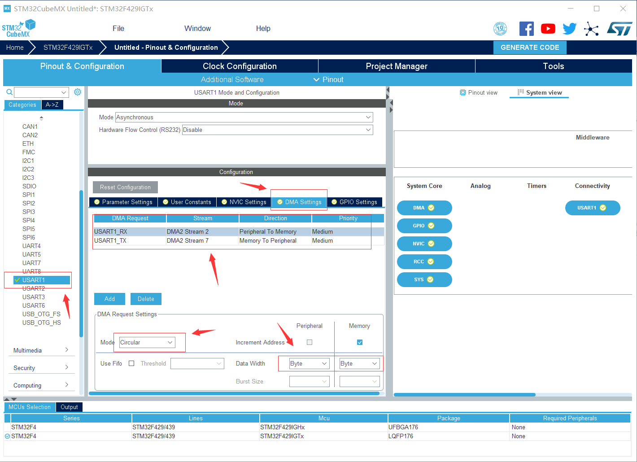Go to Home breadcrumb
Image resolution: width=637 pixels, height=462 pixels.
tap(15, 48)
